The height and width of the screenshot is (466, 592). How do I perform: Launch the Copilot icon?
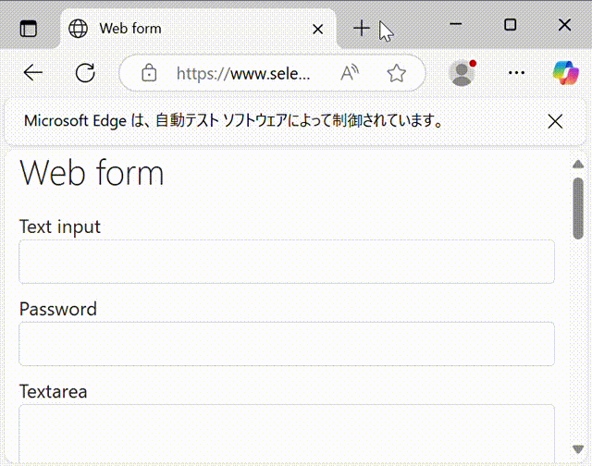pyautogui.click(x=565, y=72)
